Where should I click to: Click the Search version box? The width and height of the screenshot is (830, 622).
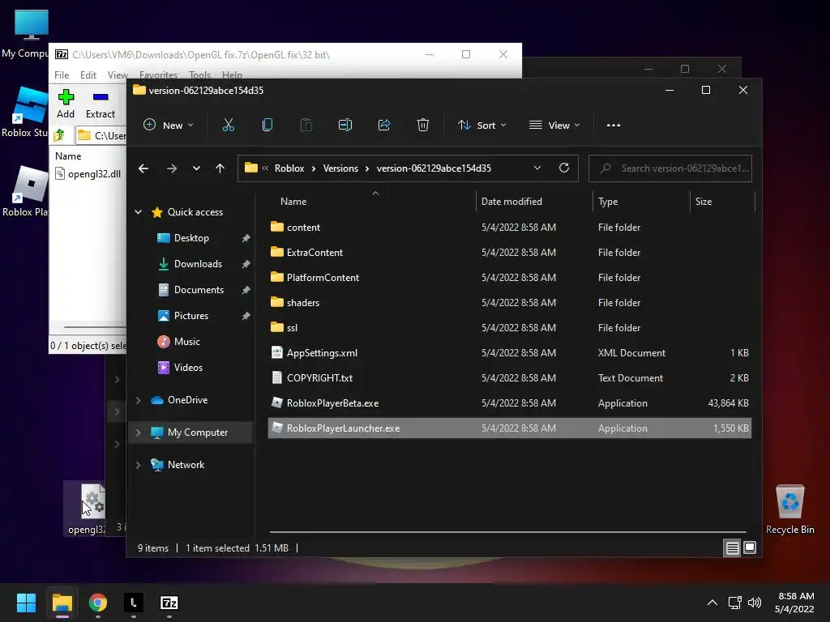tap(670, 168)
